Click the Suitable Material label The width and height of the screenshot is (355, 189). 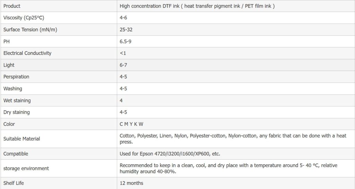pos(21,139)
